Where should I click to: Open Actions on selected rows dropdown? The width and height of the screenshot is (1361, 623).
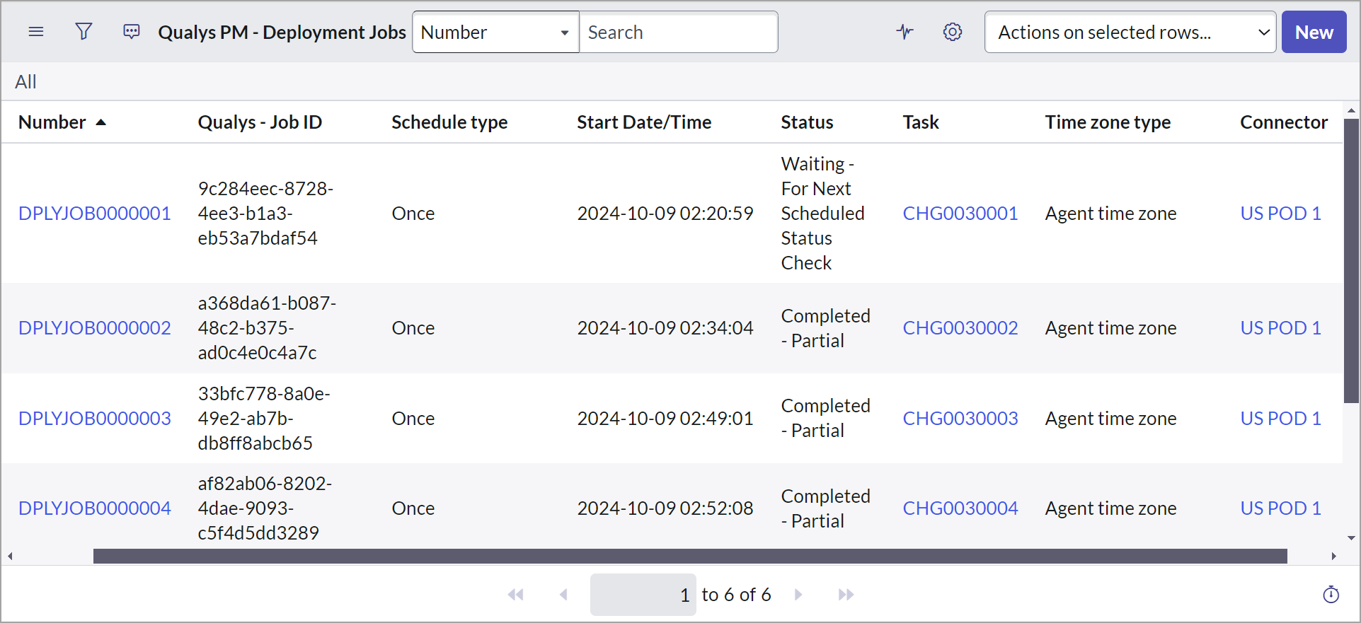point(1130,33)
